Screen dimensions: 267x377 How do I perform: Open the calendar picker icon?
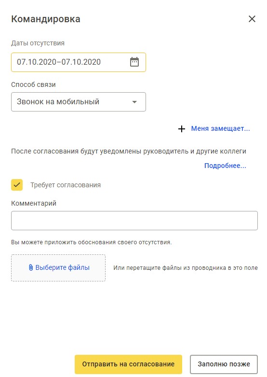tap(134, 62)
